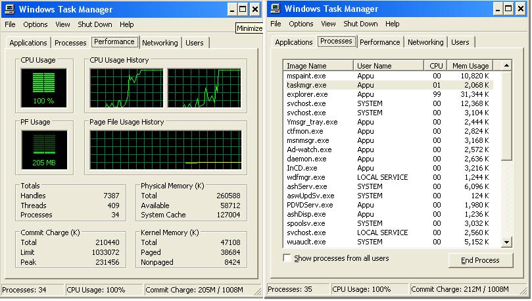The width and height of the screenshot is (532, 301).
Task: Open Shut Down menu in left window
Action: click(x=95, y=24)
